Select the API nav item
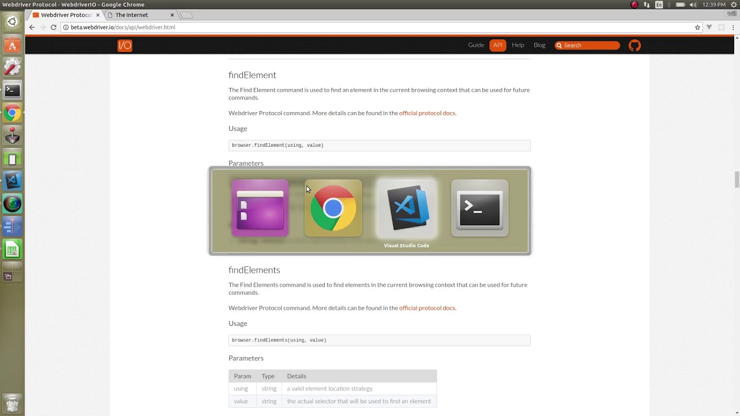The height and width of the screenshot is (416, 740). pyautogui.click(x=498, y=45)
